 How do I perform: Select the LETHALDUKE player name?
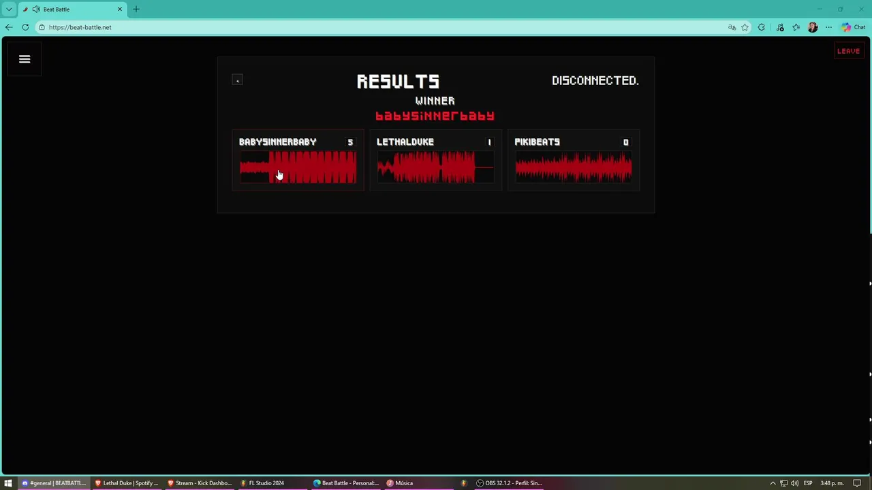(x=405, y=142)
